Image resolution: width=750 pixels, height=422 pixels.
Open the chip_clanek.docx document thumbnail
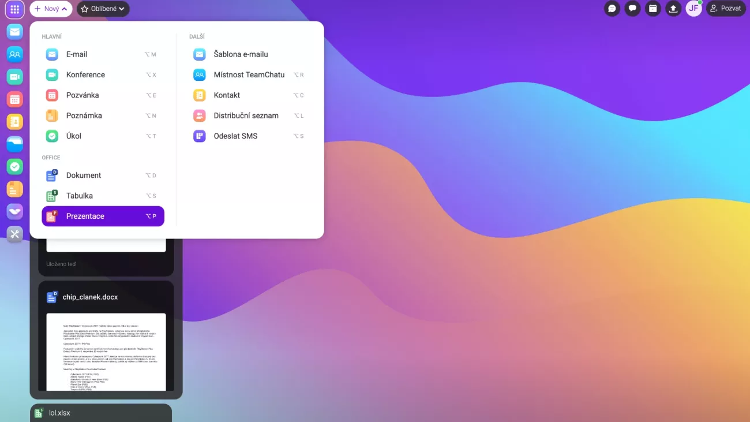click(x=106, y=351)
